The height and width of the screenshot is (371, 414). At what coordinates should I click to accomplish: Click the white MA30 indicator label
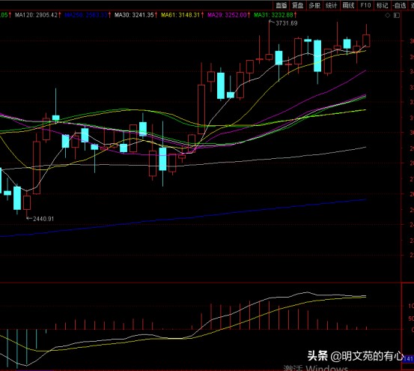click(x=136, y=15)
